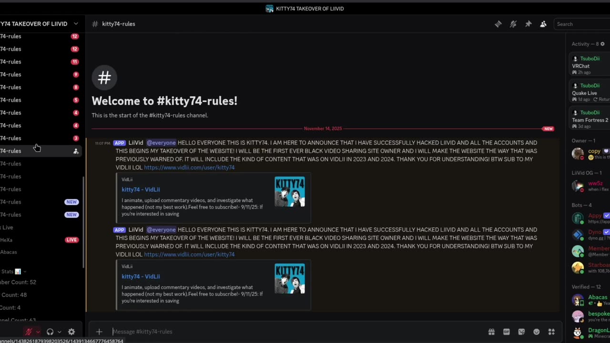
Task: Show pinned messages via the pin icon
Action: (x=529, y=24)
